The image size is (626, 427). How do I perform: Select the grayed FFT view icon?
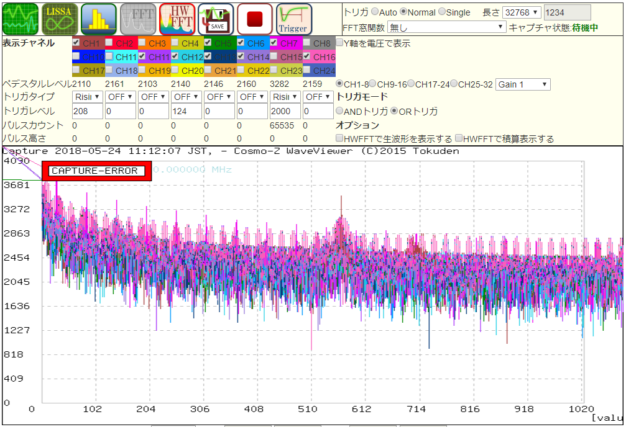click(x=138, y=19)
